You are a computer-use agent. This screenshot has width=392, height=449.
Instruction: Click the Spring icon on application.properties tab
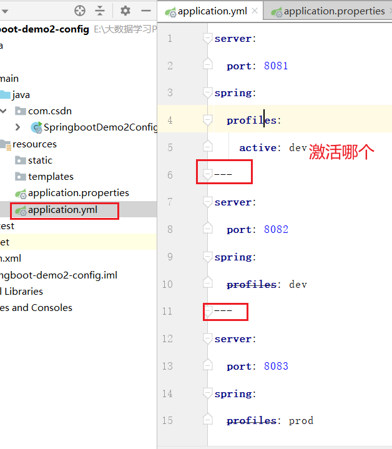[277, 12]
